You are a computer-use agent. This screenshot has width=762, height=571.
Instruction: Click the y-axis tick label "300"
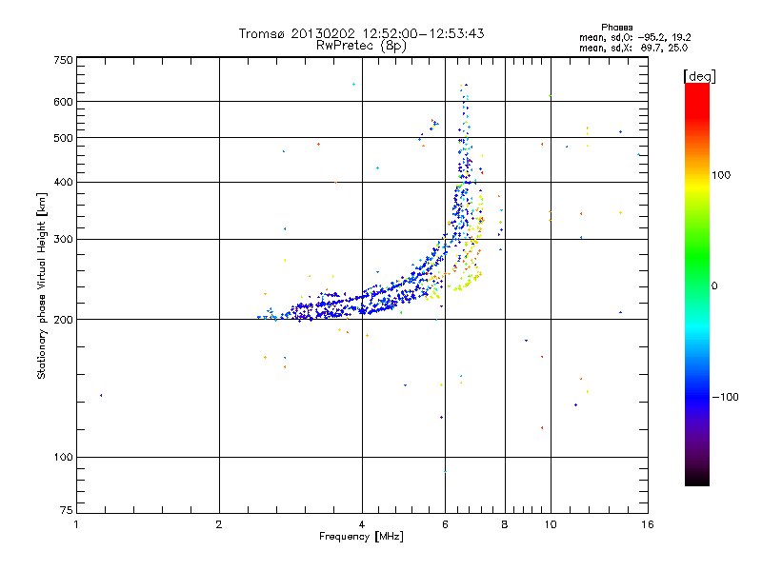tap(63, 240)
